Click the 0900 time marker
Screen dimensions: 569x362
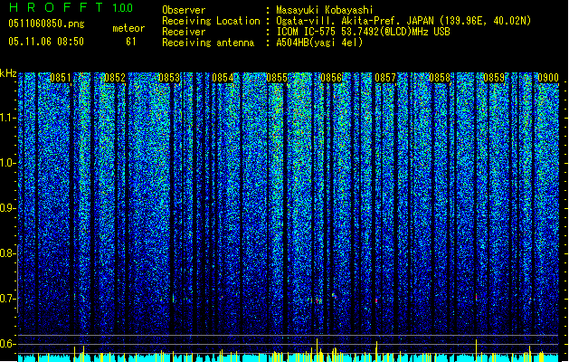(548, 78)
